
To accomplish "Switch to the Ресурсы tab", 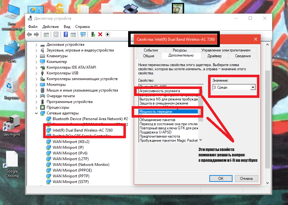I will point(180,50).
